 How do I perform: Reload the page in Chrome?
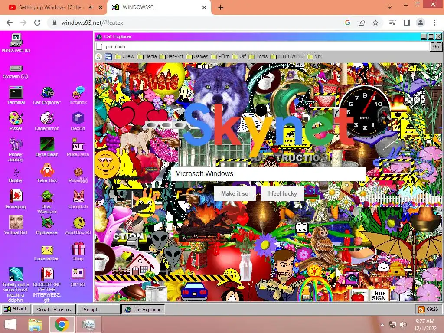[x=37, y=23]
